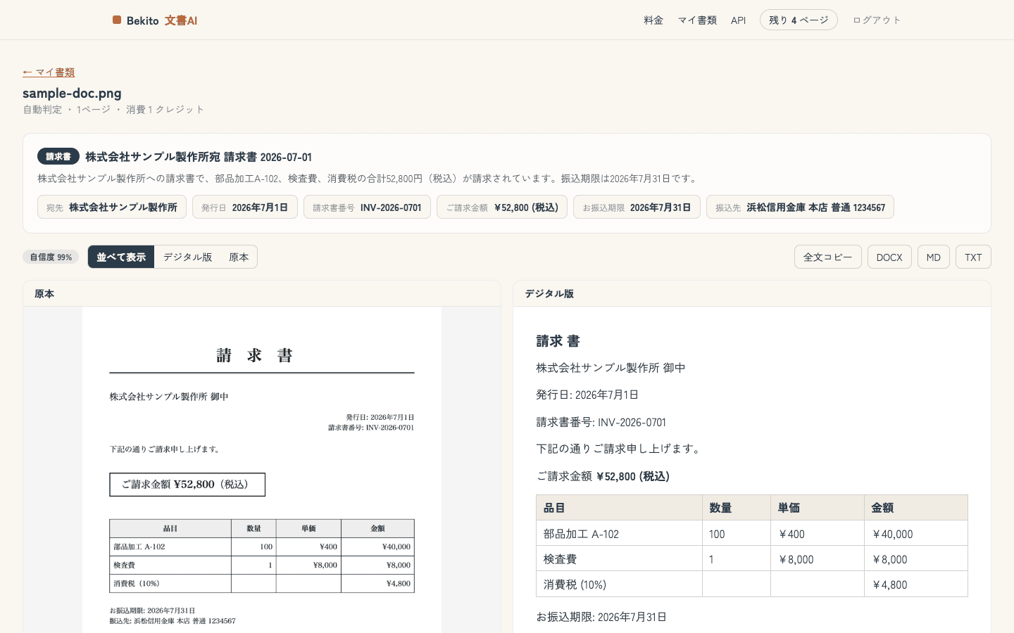Click the 請求書 document type badge

coord(58,156)
